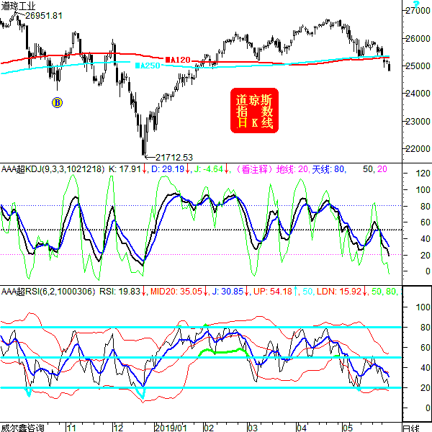This screenshot has height=432, width=432.
Task: Click the RSI: 19.83 value
Action: point(120,291)
